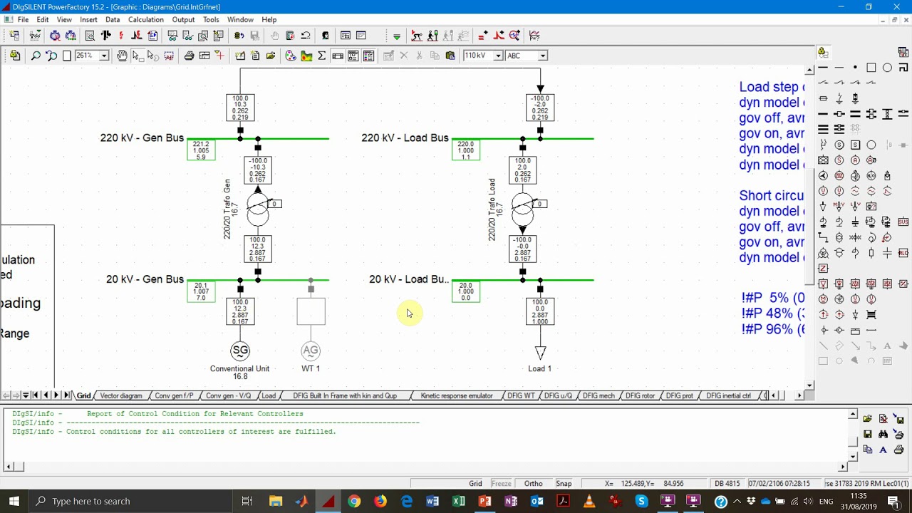The image size is (912, 513).
Task: Select the red Z impedance element icon
Action: pos(823,268)
